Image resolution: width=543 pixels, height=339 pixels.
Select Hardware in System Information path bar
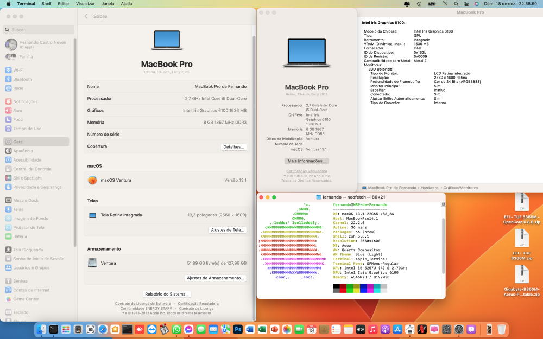pos(430,188)
